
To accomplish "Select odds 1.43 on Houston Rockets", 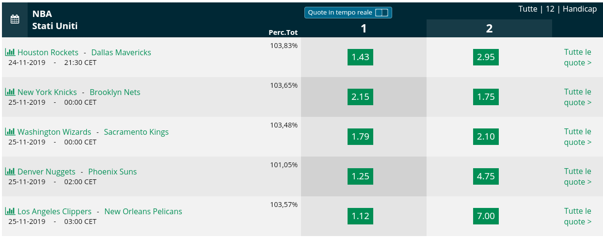I will tap(360, 57).
